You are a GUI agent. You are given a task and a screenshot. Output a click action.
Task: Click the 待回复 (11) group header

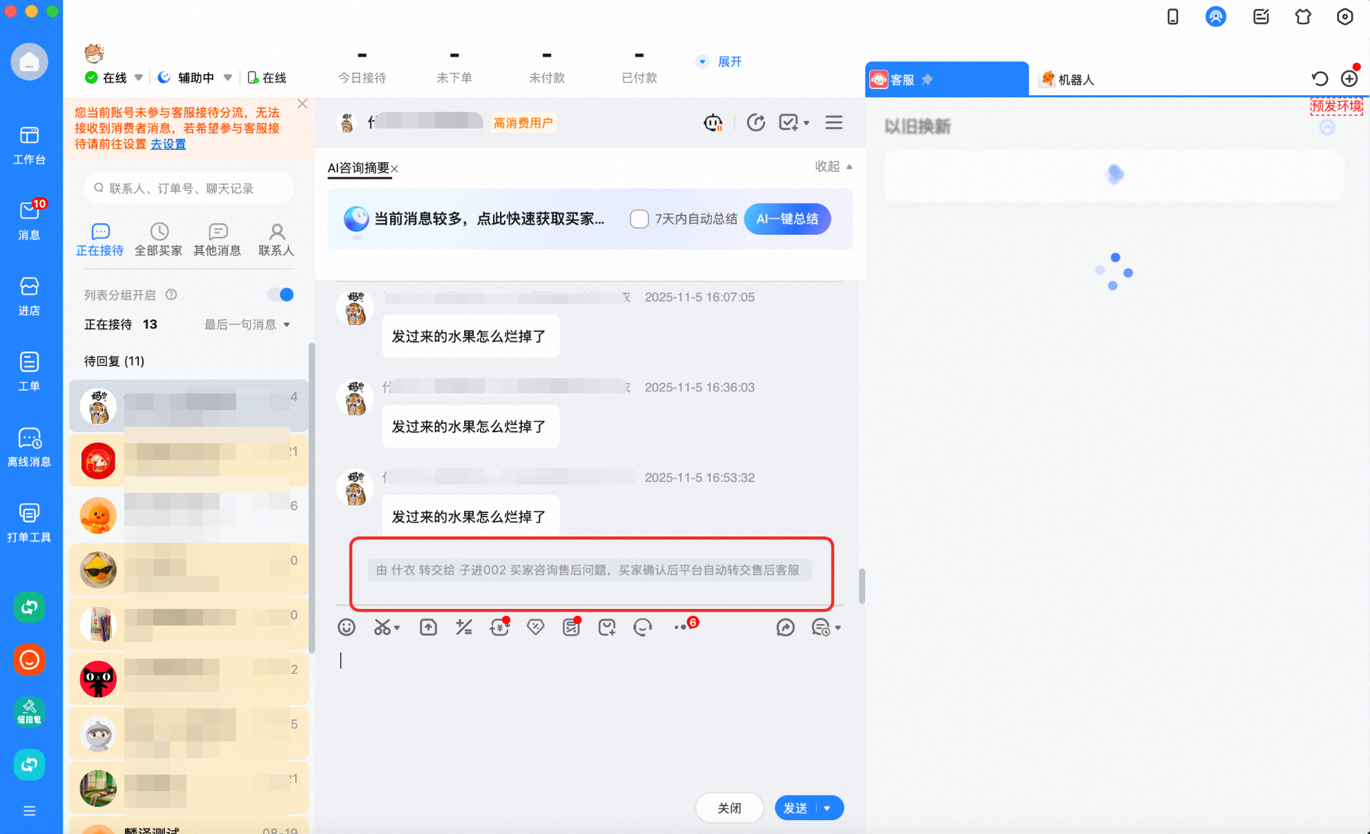tap(115, 361)
